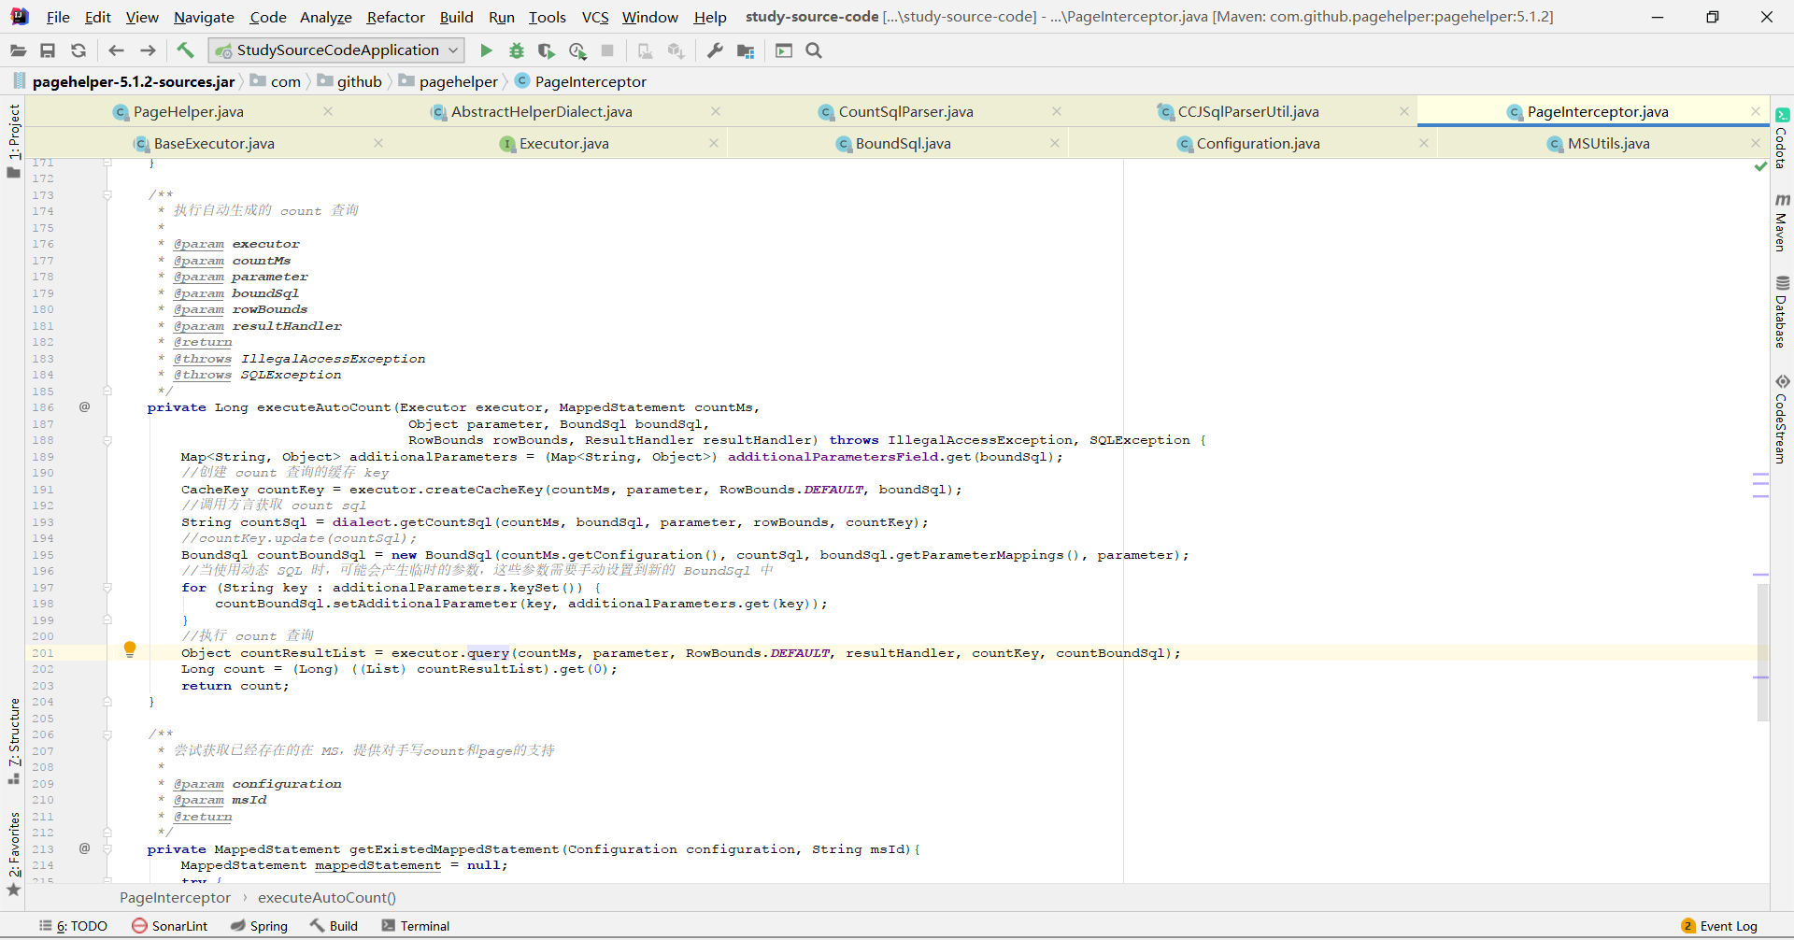Start debugging with the bug icon
Viewport: 1794px width, 940px height.
(x=516, y=50)
